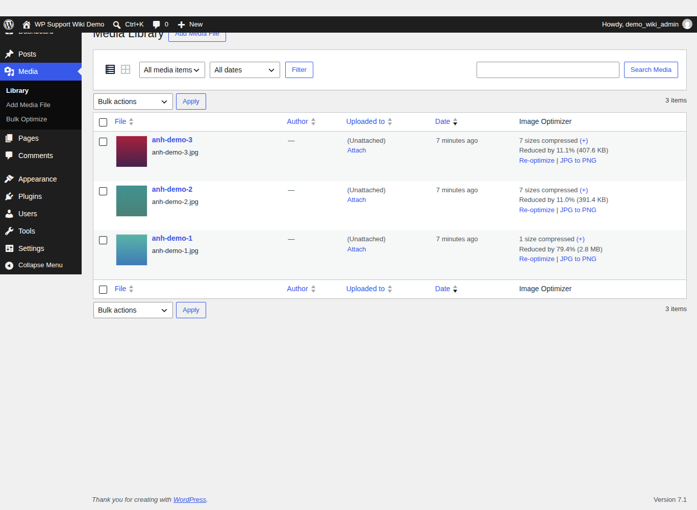
Task: Collapse the admin menu
Action: tap(41, 265)
